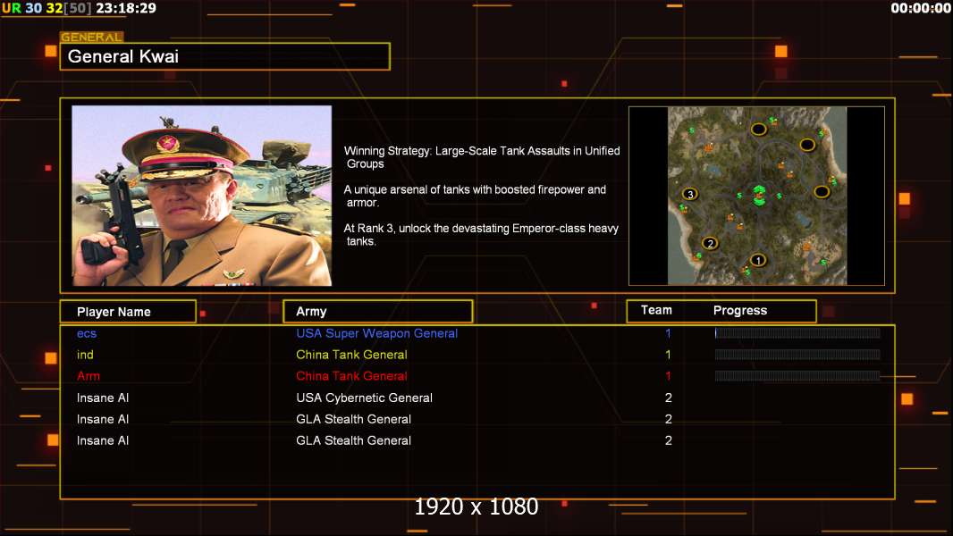Click USA Super Weapon General army

pos(377,333)
